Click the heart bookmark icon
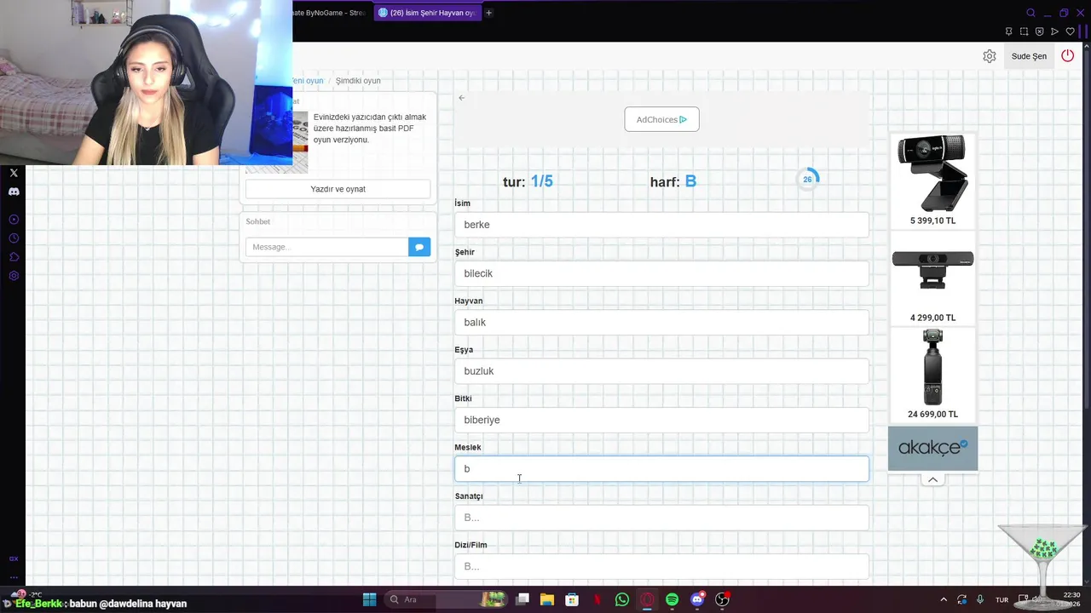The height and width of the screenshot is (613, 1091). (1070, 32)
